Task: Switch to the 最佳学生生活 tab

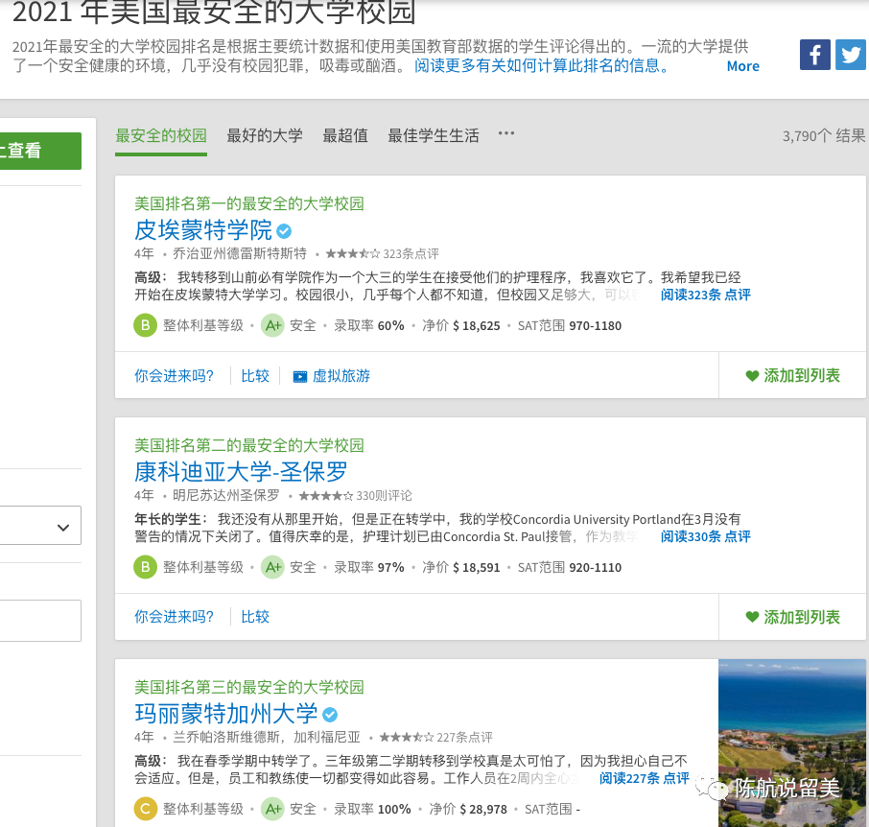Action: (x=434, y=135)
